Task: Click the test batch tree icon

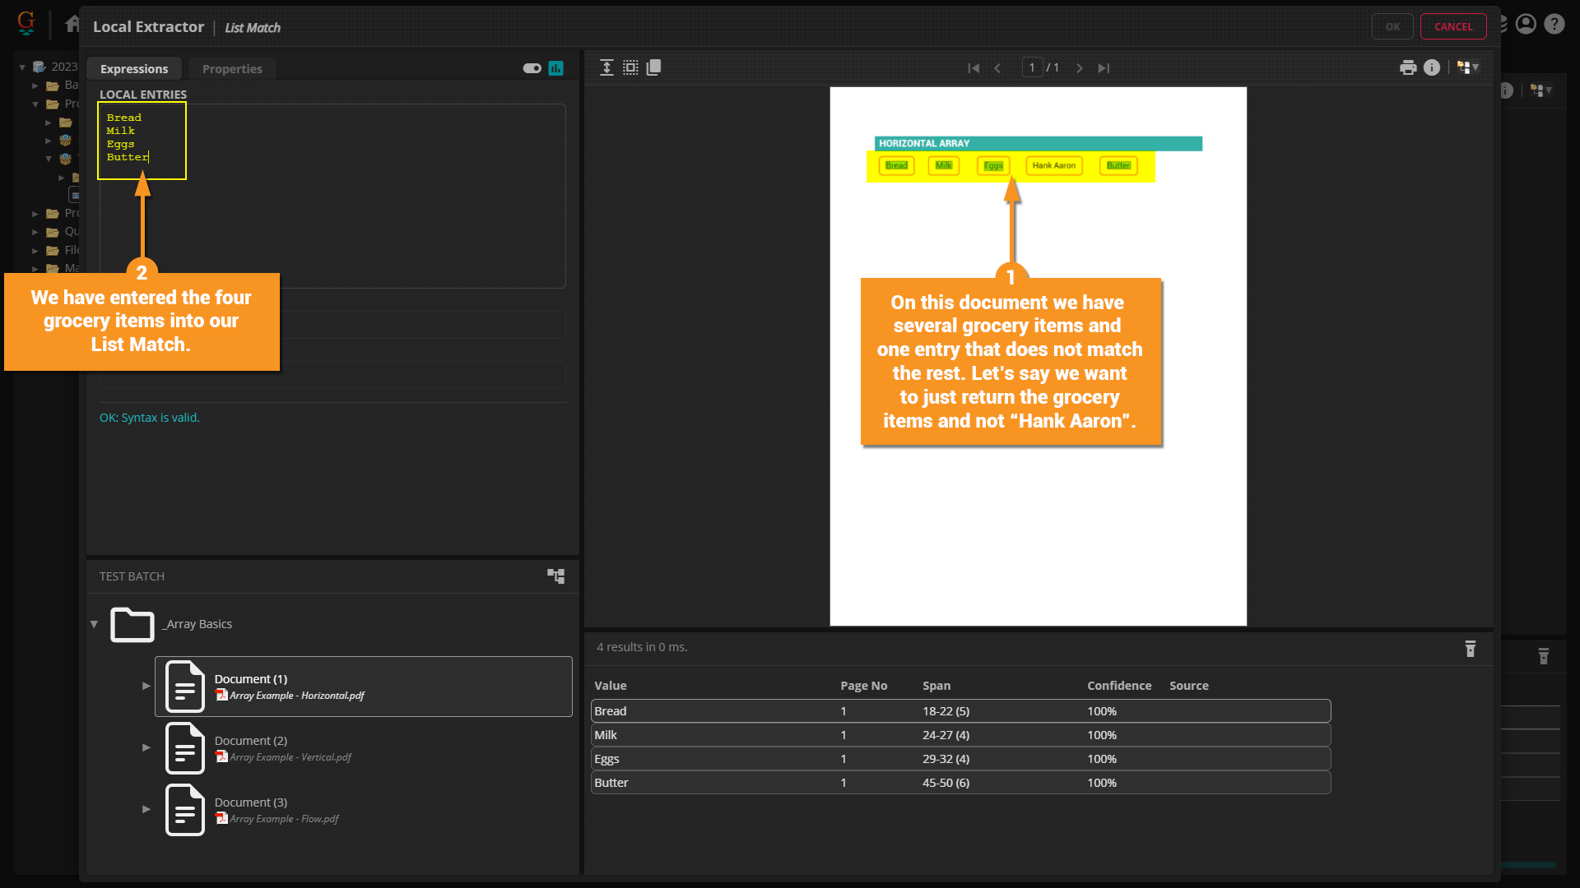Action: (556, 576)
